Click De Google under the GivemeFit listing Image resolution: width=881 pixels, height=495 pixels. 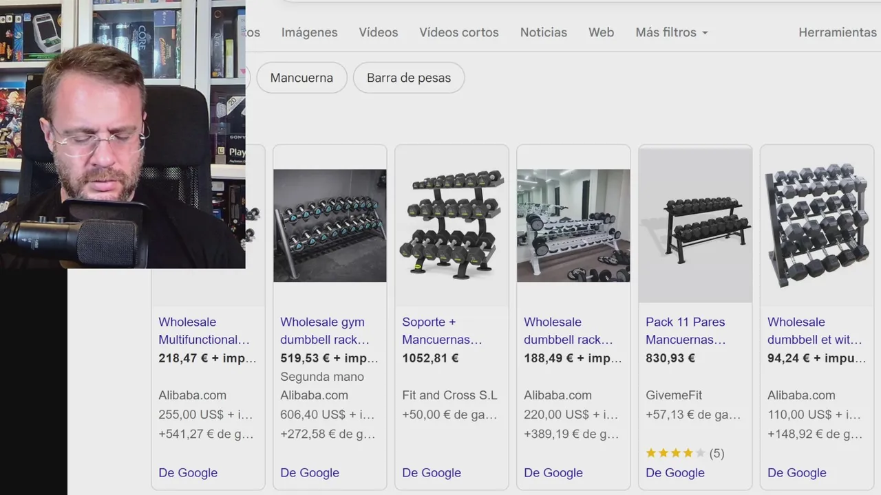point(675,473)
